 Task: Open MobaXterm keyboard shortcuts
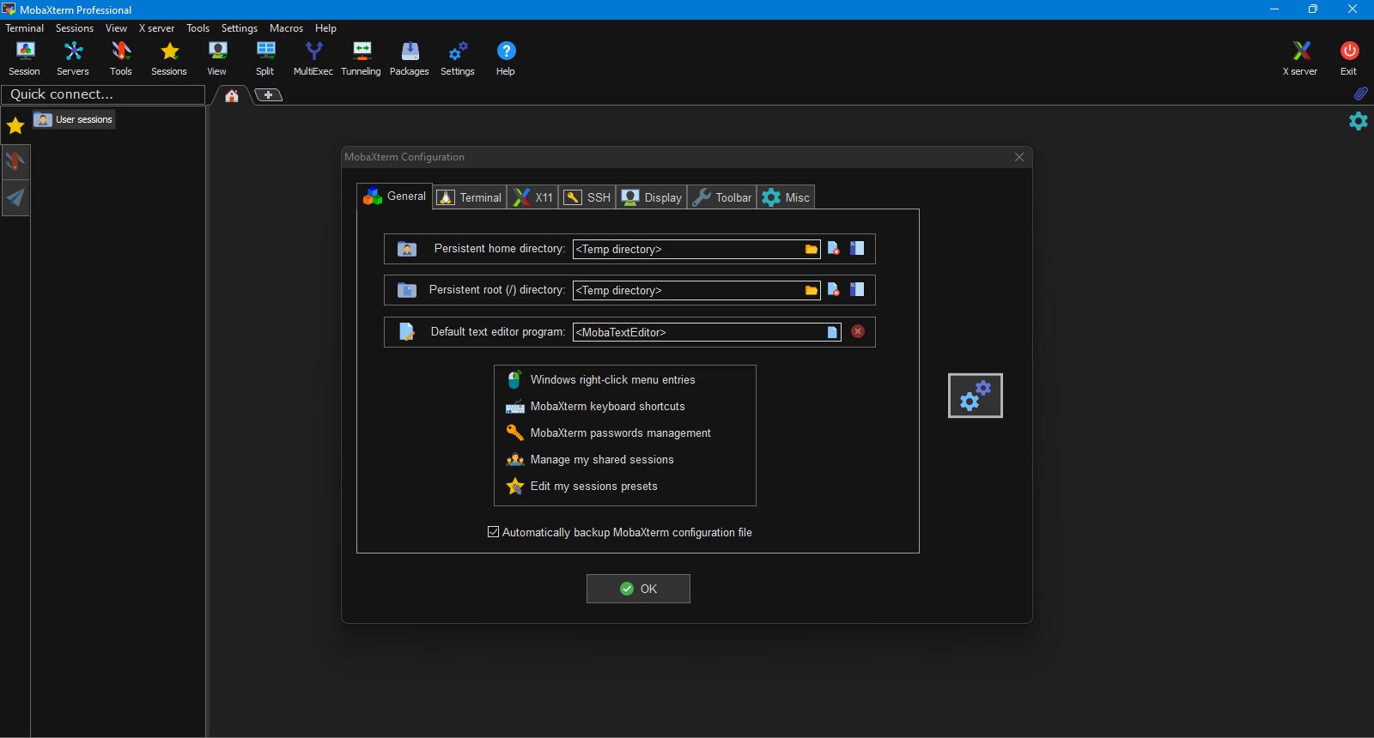click(x=607, y=406)
